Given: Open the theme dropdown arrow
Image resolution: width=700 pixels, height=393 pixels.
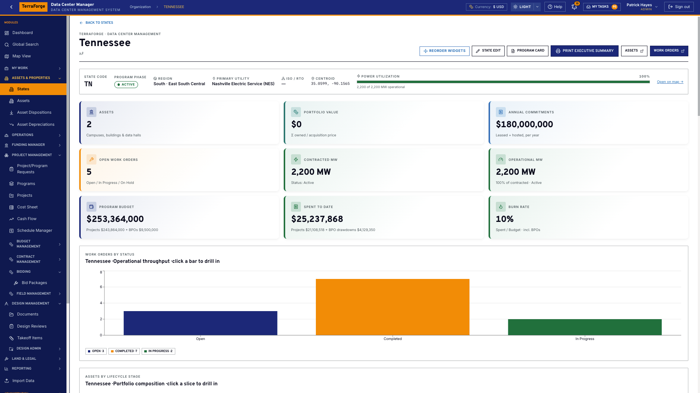Looking at the screenshot, I should (x=537, y=7).
